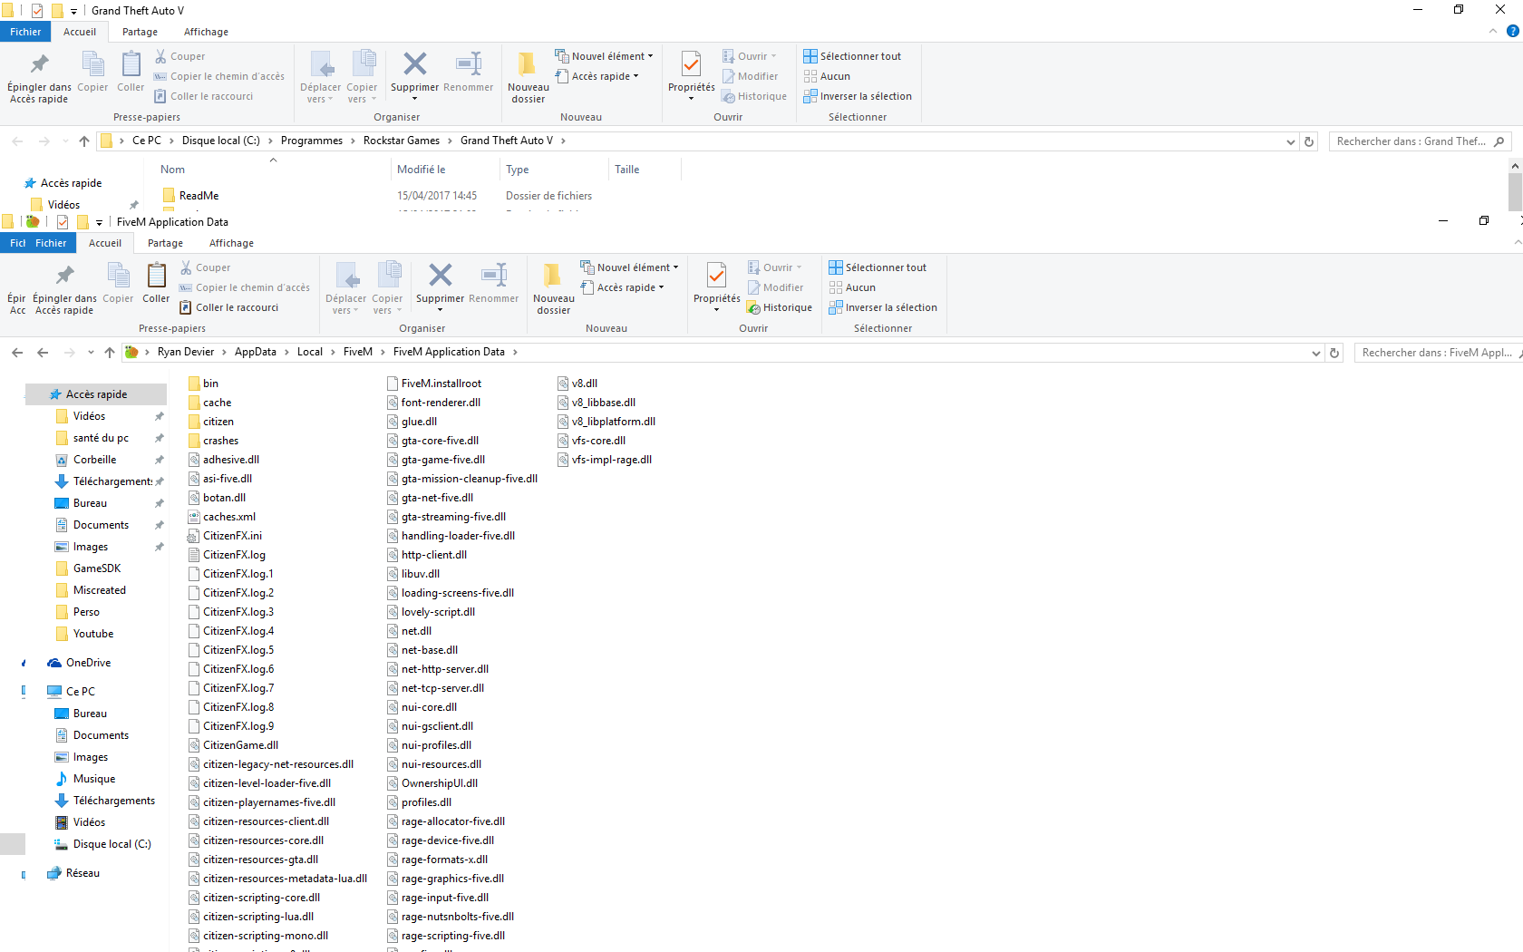The height and width of the screenshot is (952, 1523).
Task: Open address bar history dropdown in GTA V window
Action: [1290, 141]
